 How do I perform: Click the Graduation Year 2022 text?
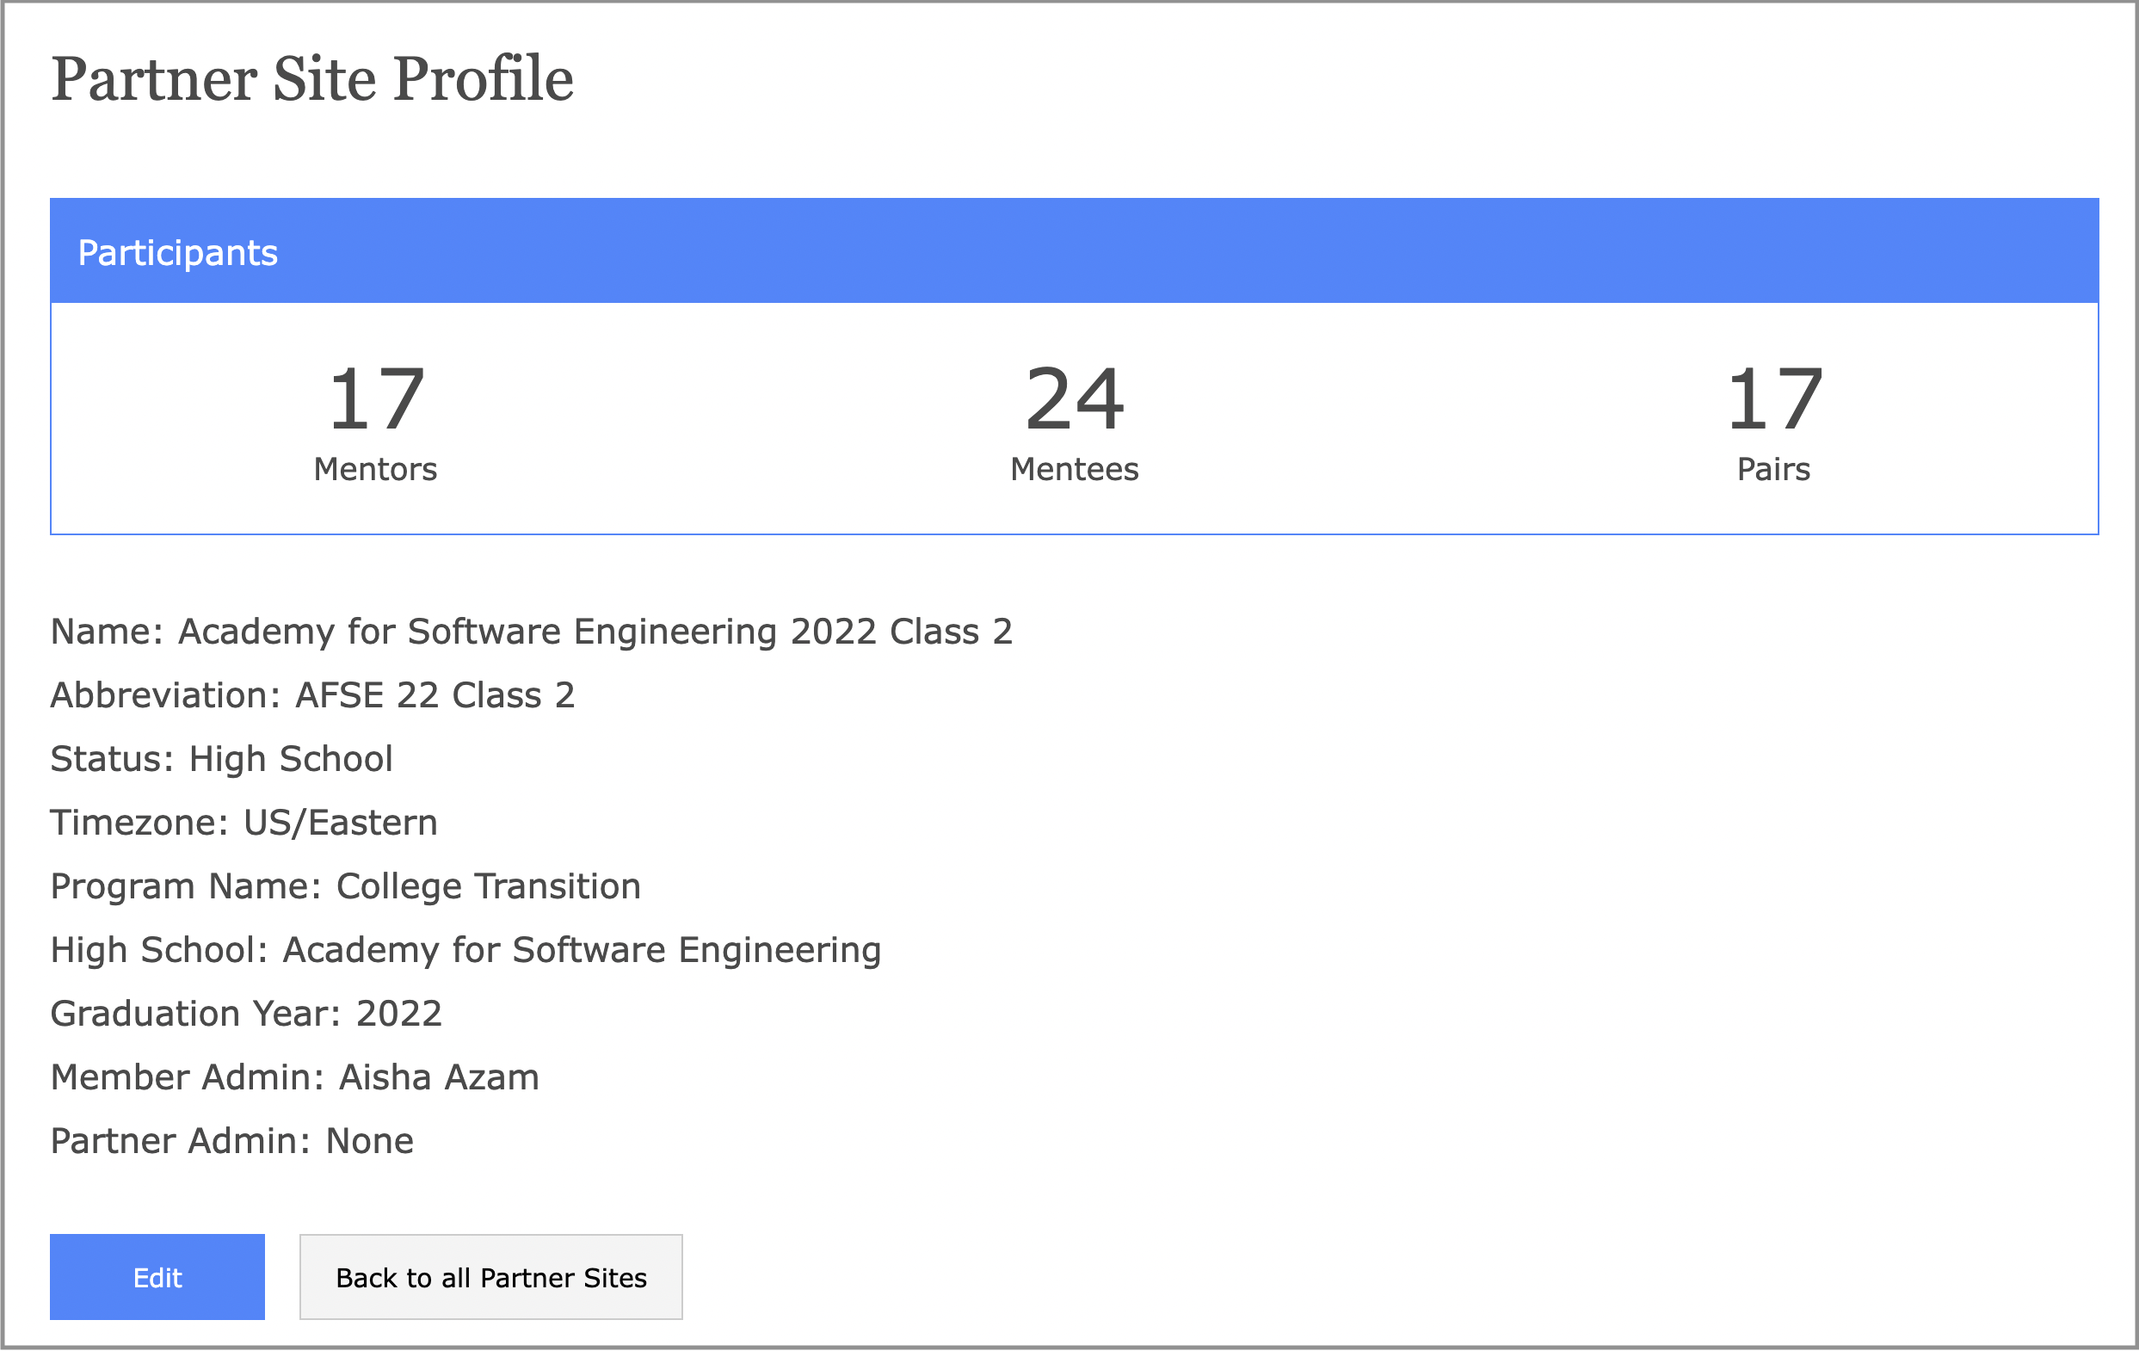click(246, 1015)
